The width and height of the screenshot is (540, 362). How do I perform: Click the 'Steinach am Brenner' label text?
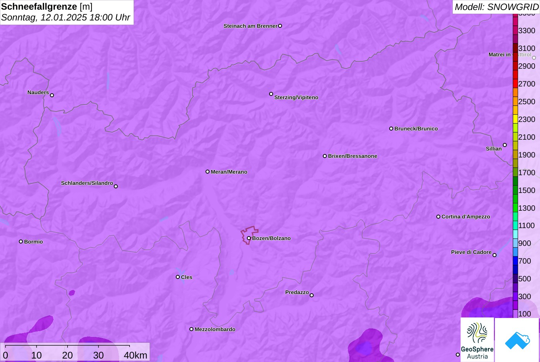(x=250, y=26)
